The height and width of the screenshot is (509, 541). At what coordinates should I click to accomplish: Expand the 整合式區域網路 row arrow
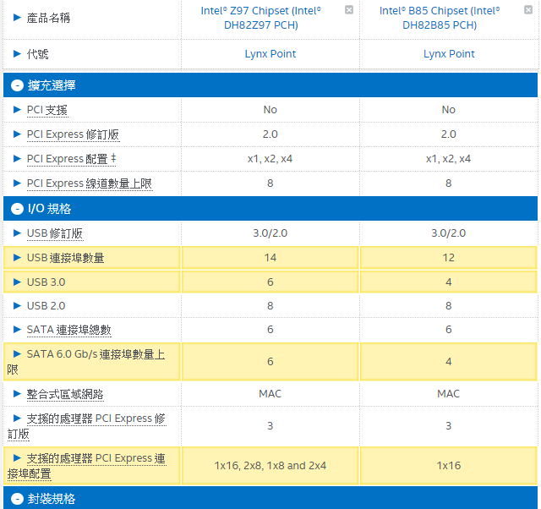(17, 393)
